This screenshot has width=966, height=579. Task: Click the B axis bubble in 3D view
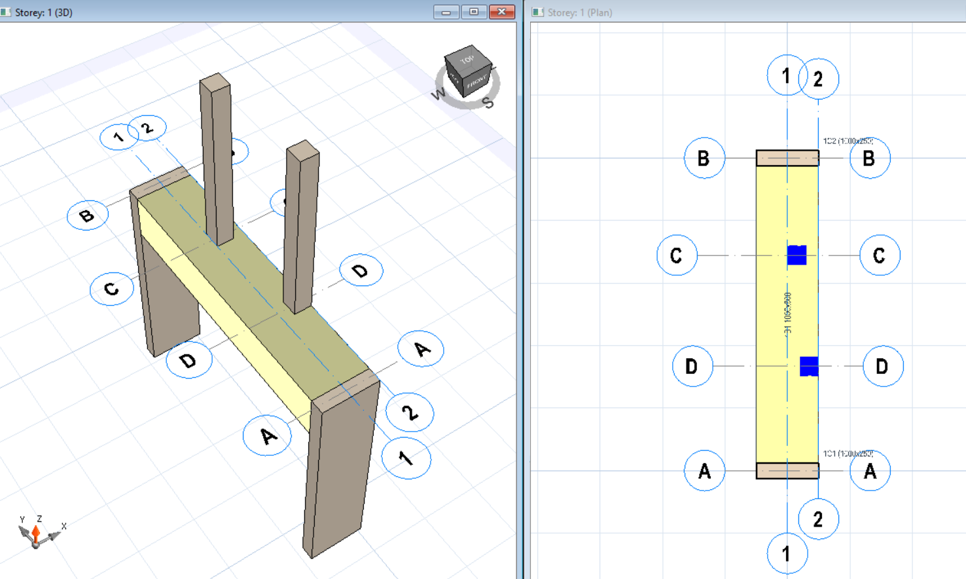pyautogui.click(x=88, y=215)
